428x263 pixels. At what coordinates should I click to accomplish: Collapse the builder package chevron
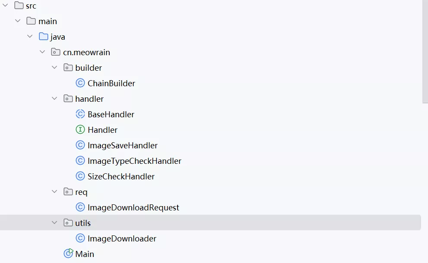(54, 68)
